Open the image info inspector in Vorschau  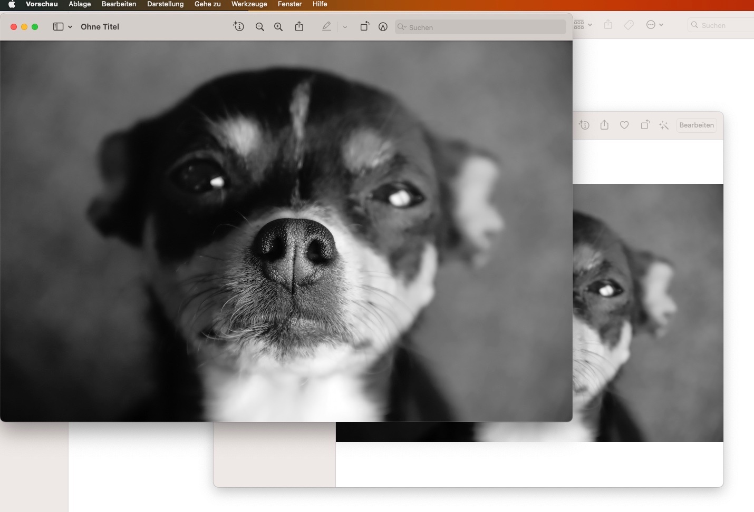[x=239, y=26]
